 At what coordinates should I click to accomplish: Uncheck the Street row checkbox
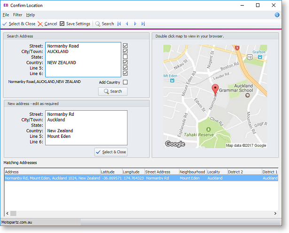click(x=125, y=46)
